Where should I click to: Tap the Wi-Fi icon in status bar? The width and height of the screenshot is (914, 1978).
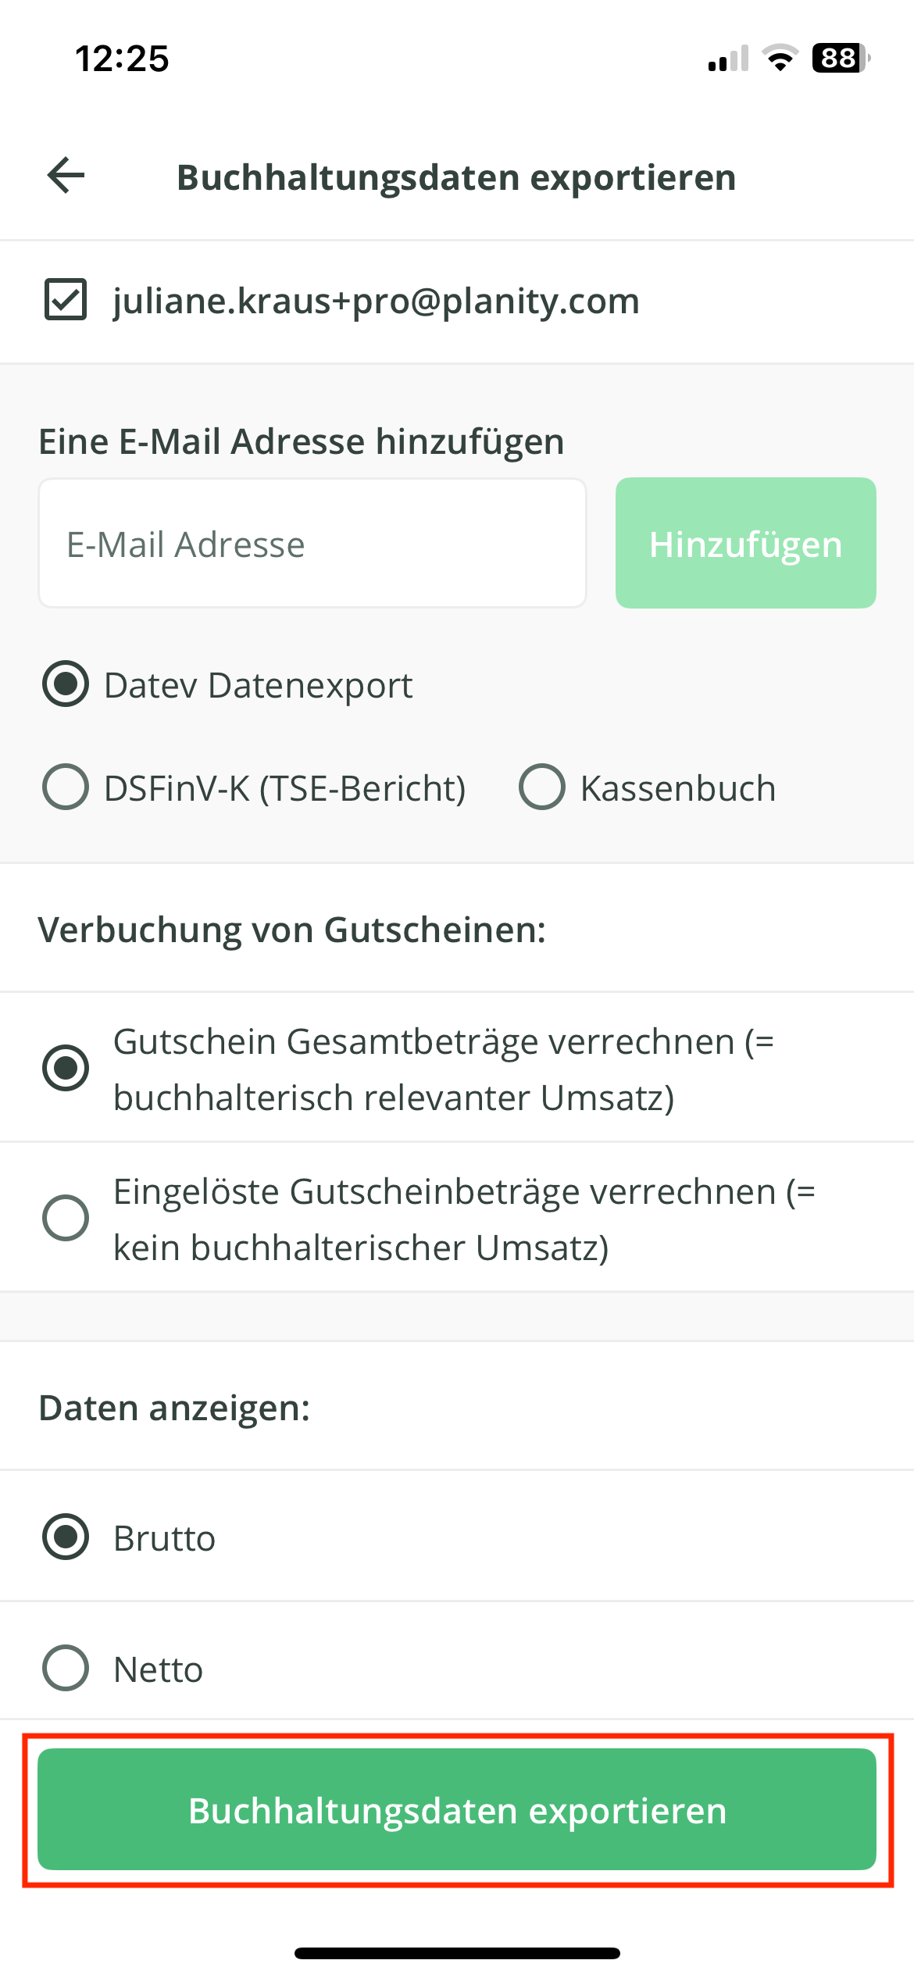pos(780,59)
